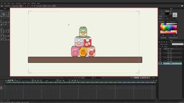Hide the can4 layer
184x103 pixels.
(x=160, y=57)
